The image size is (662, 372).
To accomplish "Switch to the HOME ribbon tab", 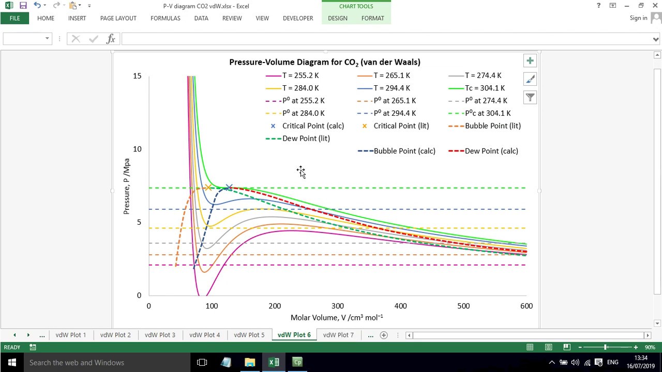I will [x=46, y=18].
